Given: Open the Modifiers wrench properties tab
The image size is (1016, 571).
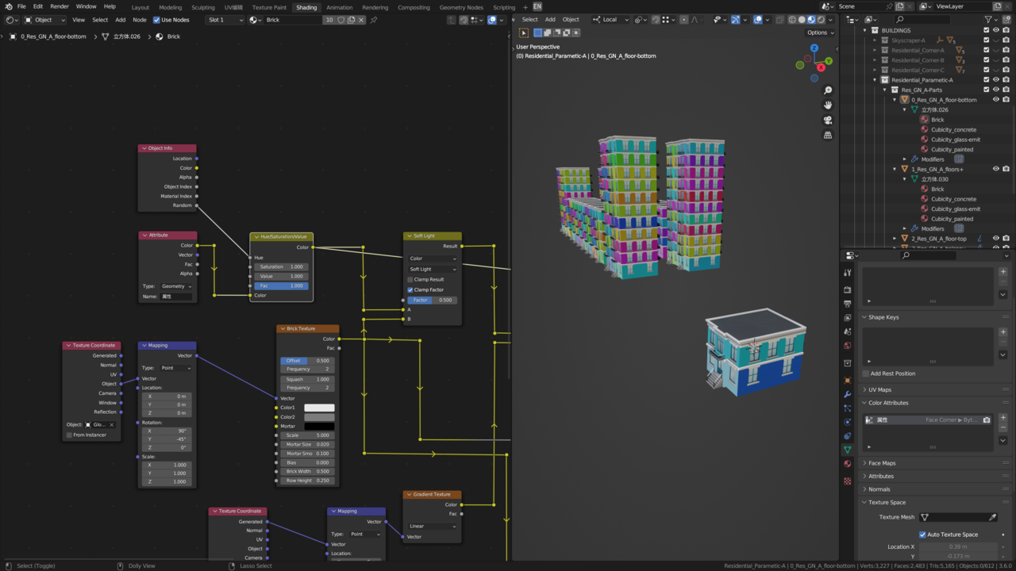Looking at the screenshot, I should click(x=847, y=394).
